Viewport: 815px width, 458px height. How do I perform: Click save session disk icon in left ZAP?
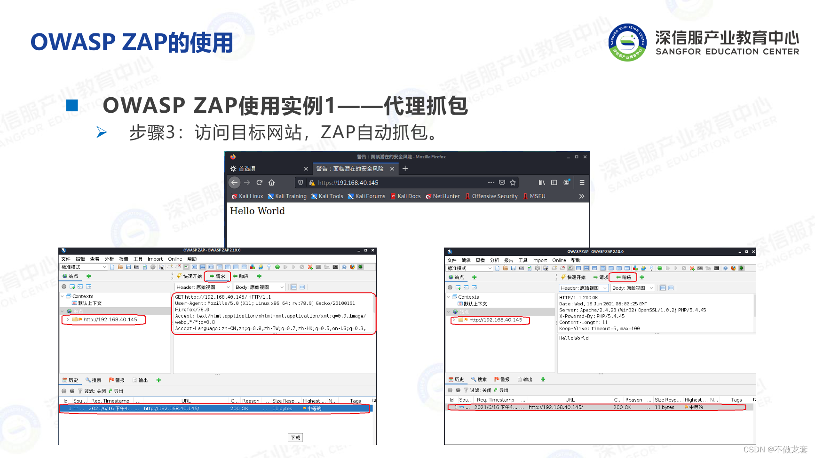(x=128, y=267)
